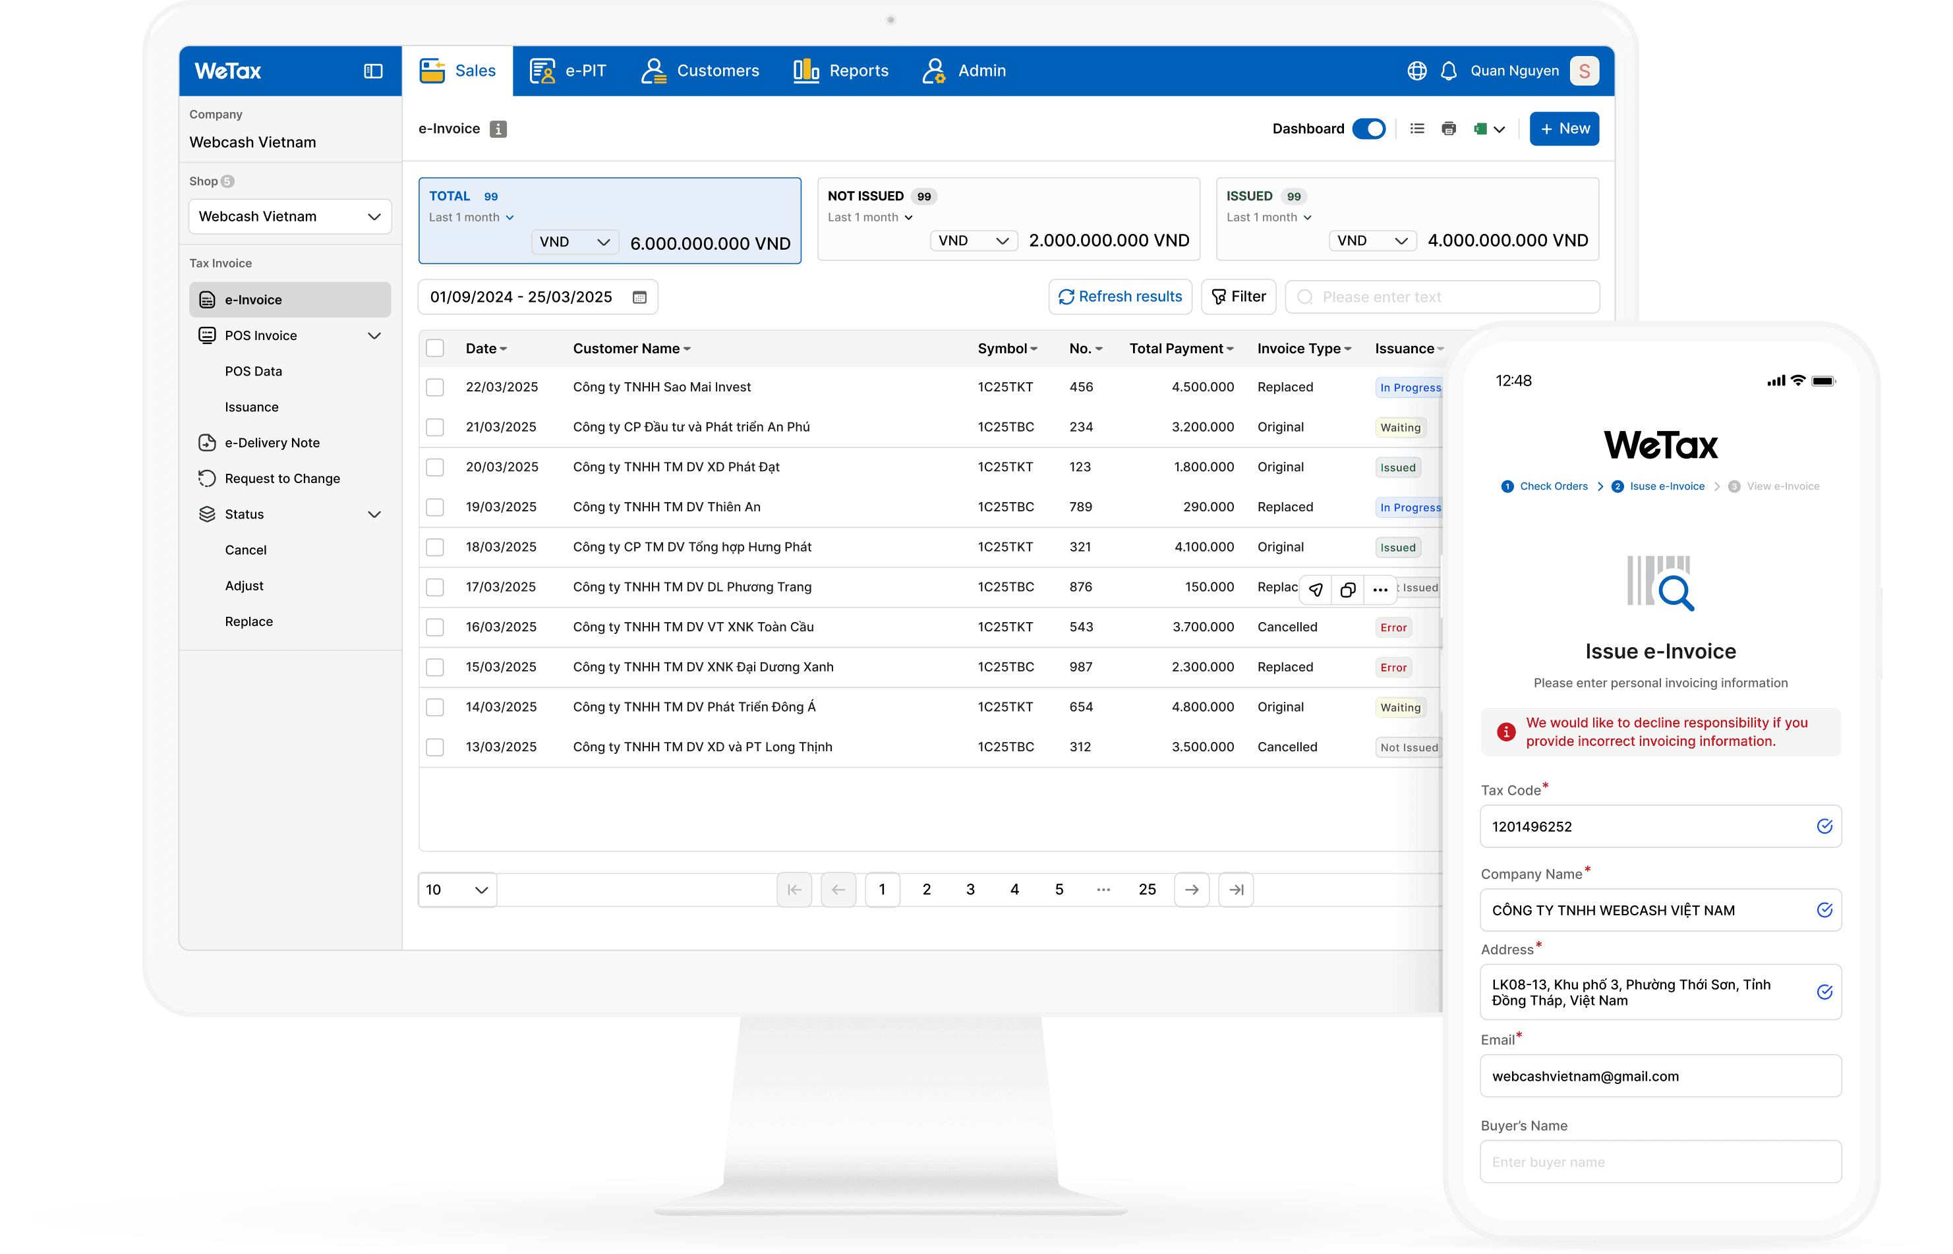
Task: Expand the rows-per-page 10 dropdown
Action: click(x=457, y=890)
